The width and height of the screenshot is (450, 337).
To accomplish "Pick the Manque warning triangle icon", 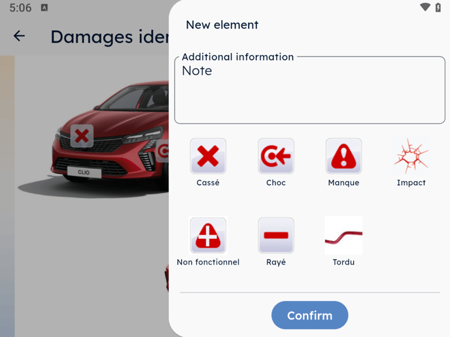I will click(343, 156).
